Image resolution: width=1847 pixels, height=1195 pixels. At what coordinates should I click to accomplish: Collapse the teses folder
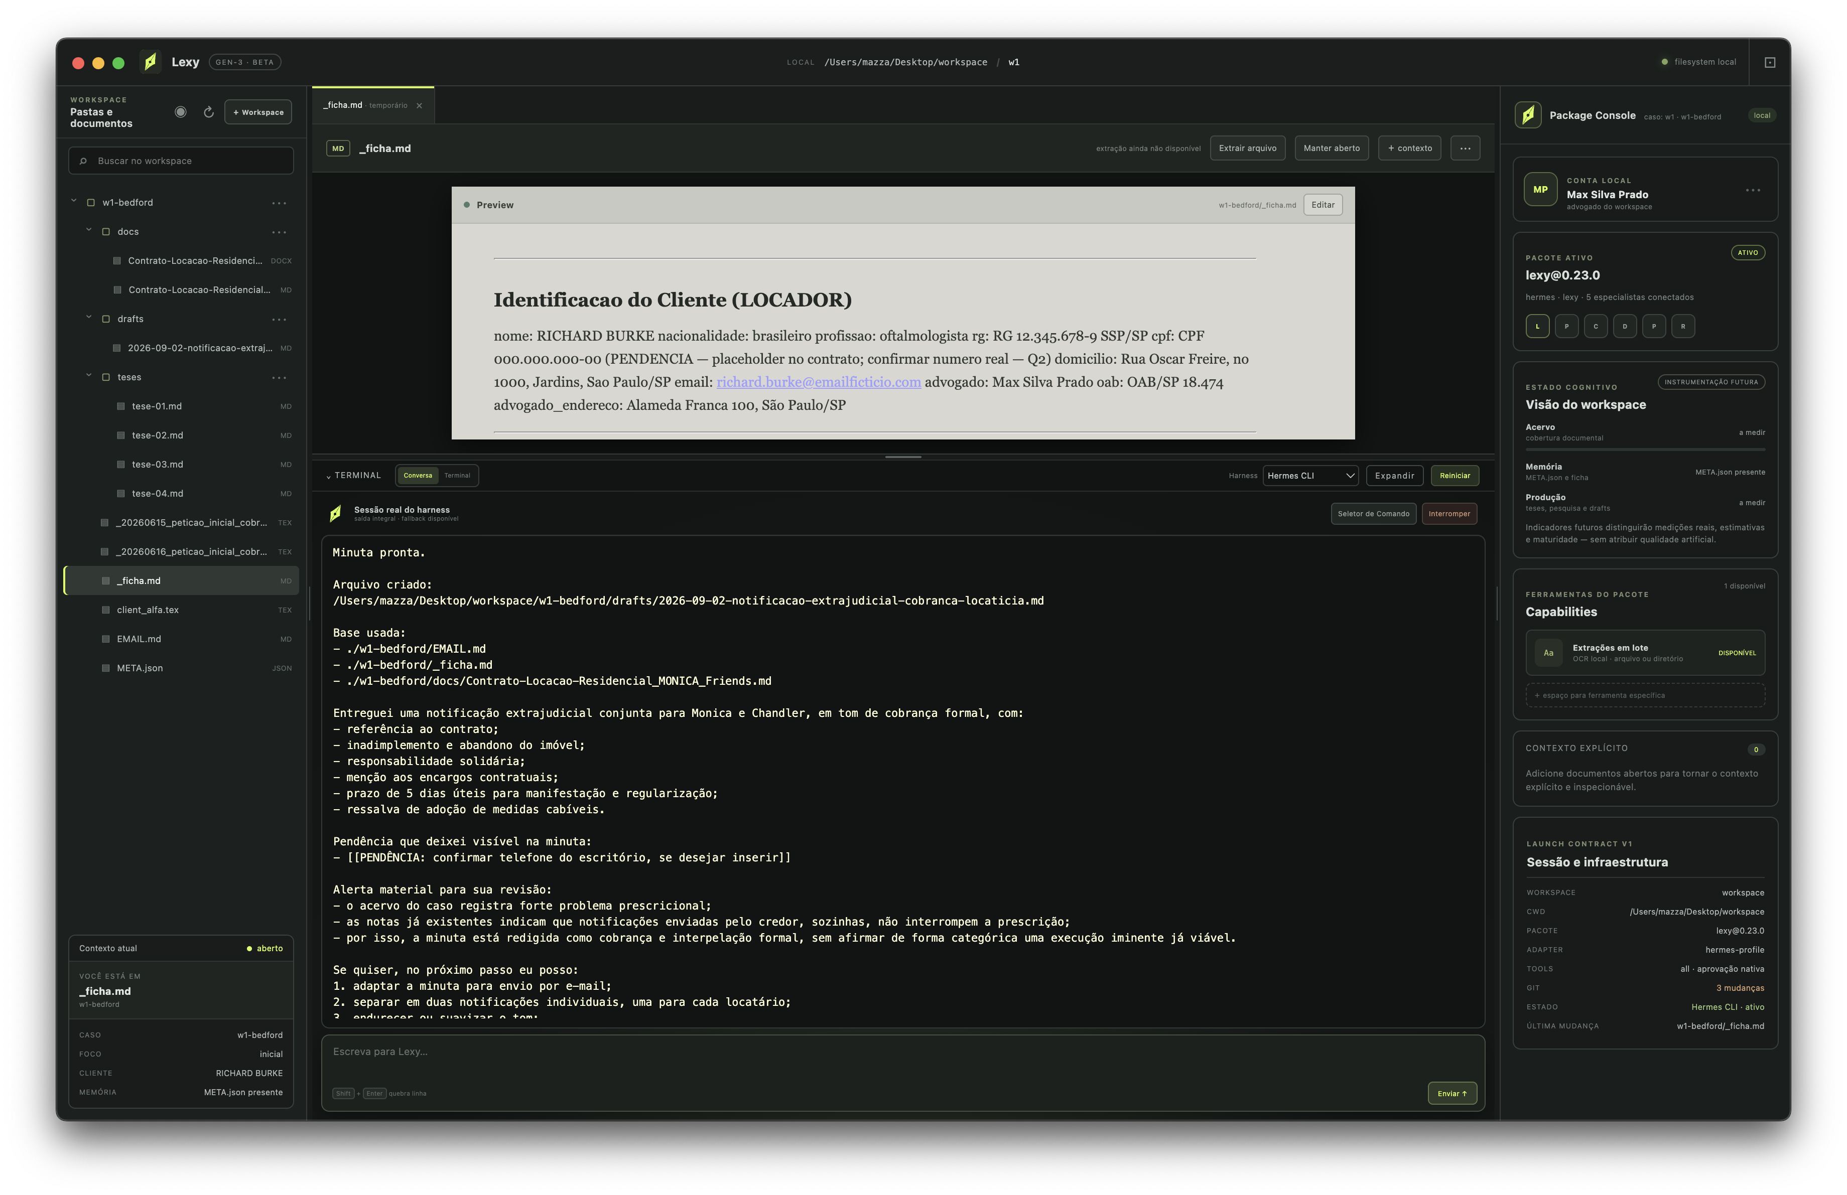[88, 376]
